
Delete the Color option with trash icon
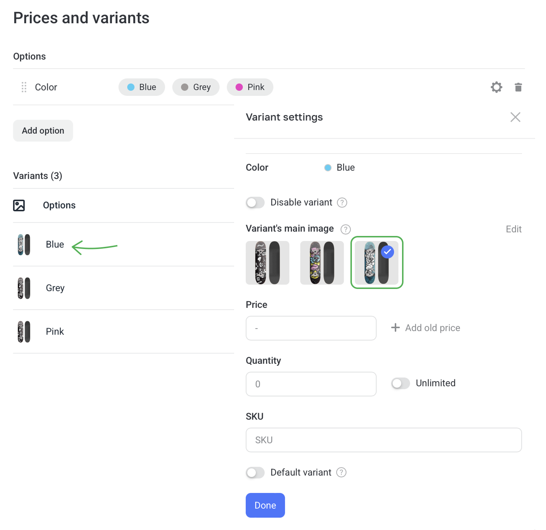click(x=518, y=87)
